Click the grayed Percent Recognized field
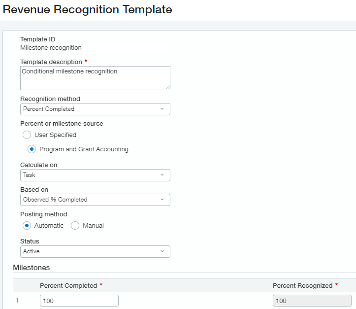The width and height of the screenshot is (356, 309). coord(312,301)
